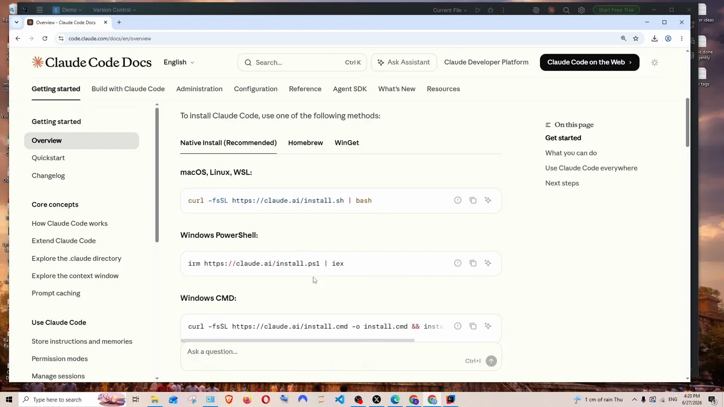Open the Chrome three-dot menu
This screenshot has width=724, height=407.
tap(681, 38)
